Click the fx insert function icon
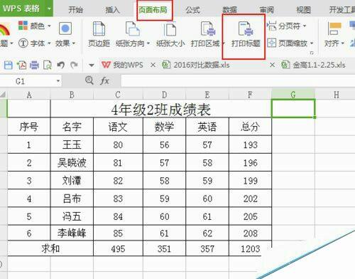355x279 pixels. tap(104, 81)
